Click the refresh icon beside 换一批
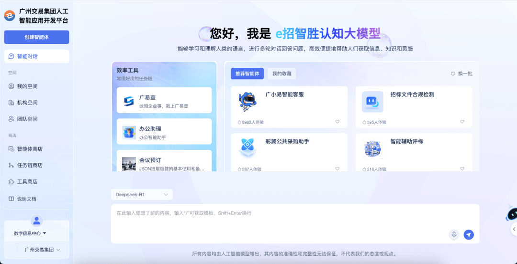Image resolution: width=517 pixels, height=264 pixels. coord(453,74)
